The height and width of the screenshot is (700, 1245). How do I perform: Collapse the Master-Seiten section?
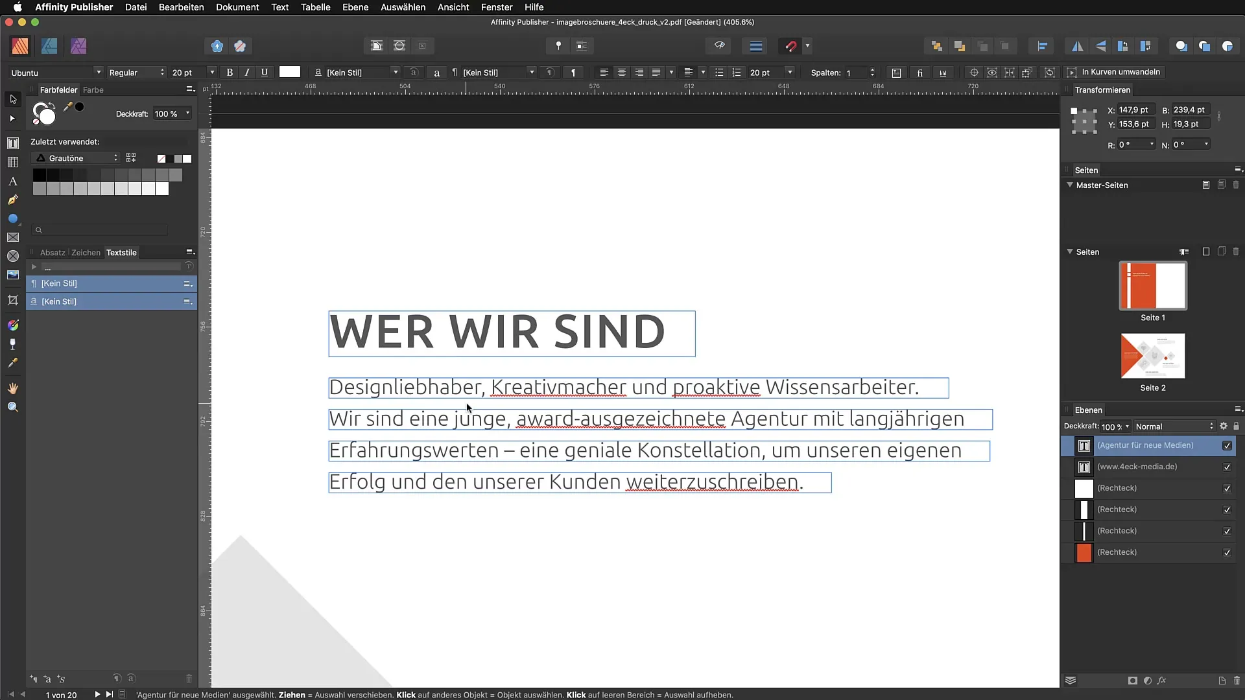[x=1070, y=185]
